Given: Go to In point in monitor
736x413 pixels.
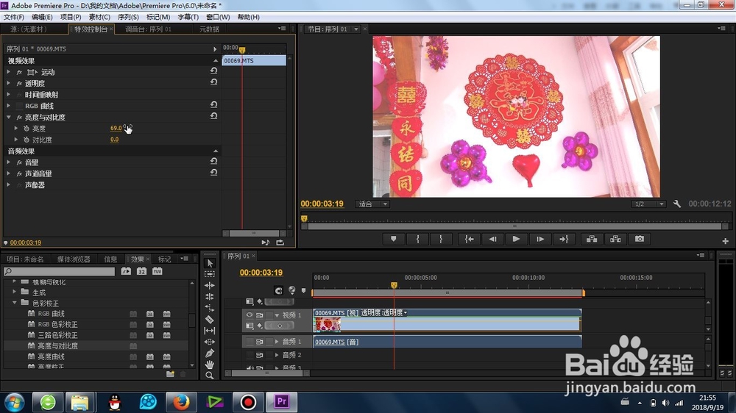Looking at the screenshot, I should tap(469, 239).
